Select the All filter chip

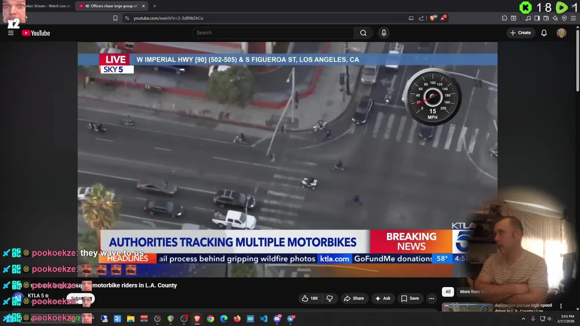coord(448,292)
